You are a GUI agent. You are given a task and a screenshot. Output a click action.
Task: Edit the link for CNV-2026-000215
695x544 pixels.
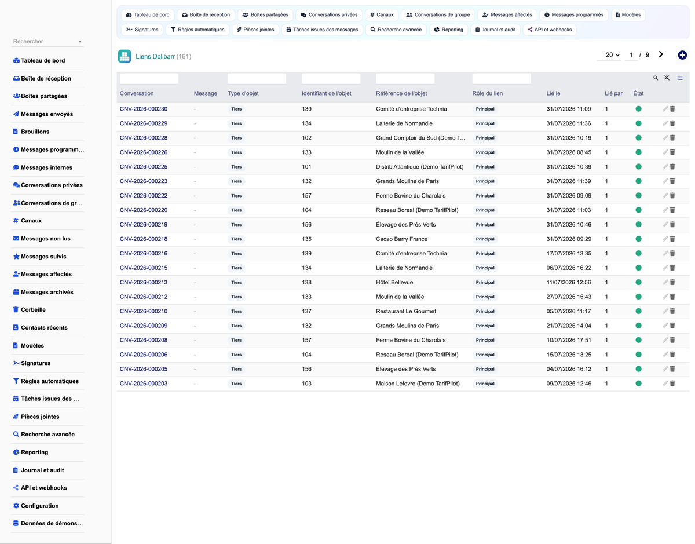click(x=665, y=268)
